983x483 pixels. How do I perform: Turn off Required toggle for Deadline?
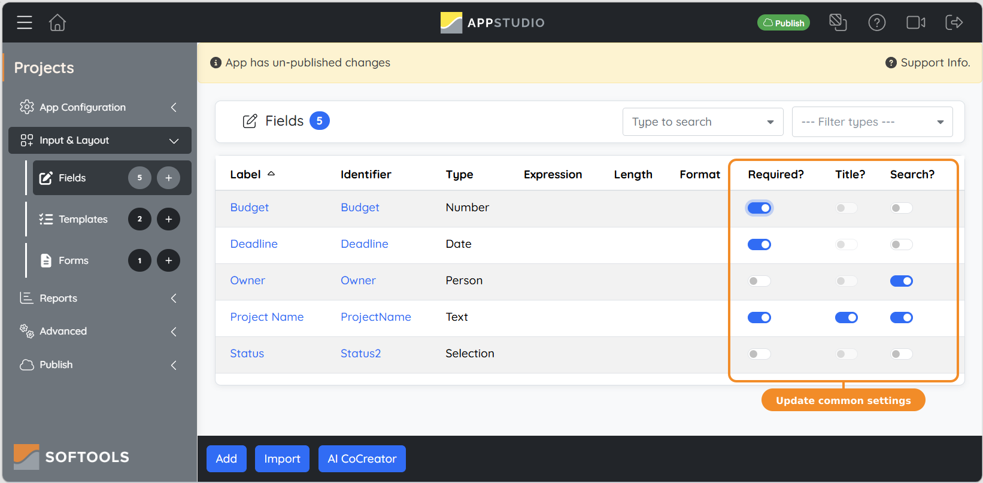[759, 244]
